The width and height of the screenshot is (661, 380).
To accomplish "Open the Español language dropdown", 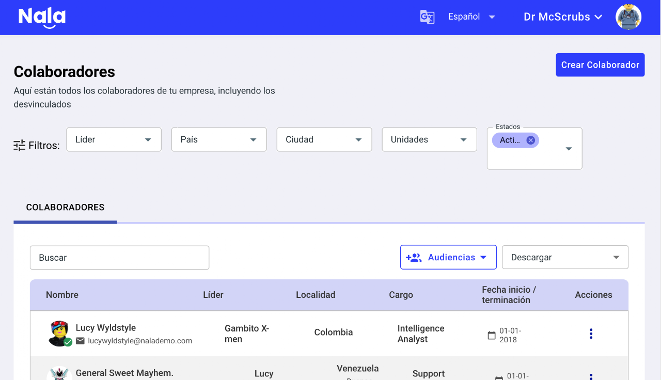I will tap(471, 17).
